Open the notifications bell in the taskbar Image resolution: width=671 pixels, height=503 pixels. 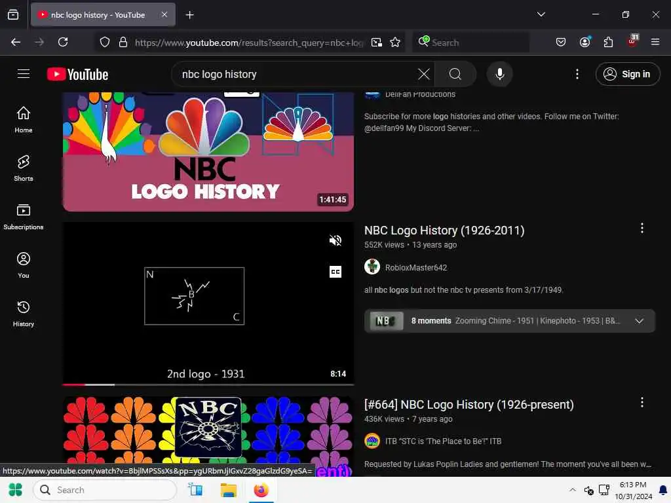click(x=663, y=490)
